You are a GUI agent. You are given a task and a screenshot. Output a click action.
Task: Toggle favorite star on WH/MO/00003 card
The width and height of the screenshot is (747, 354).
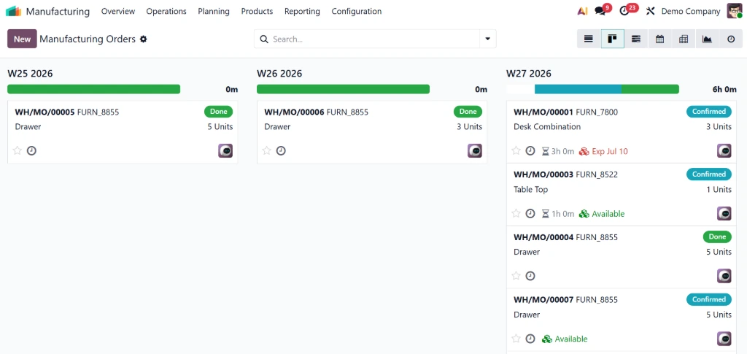click(x=516, y=213)
